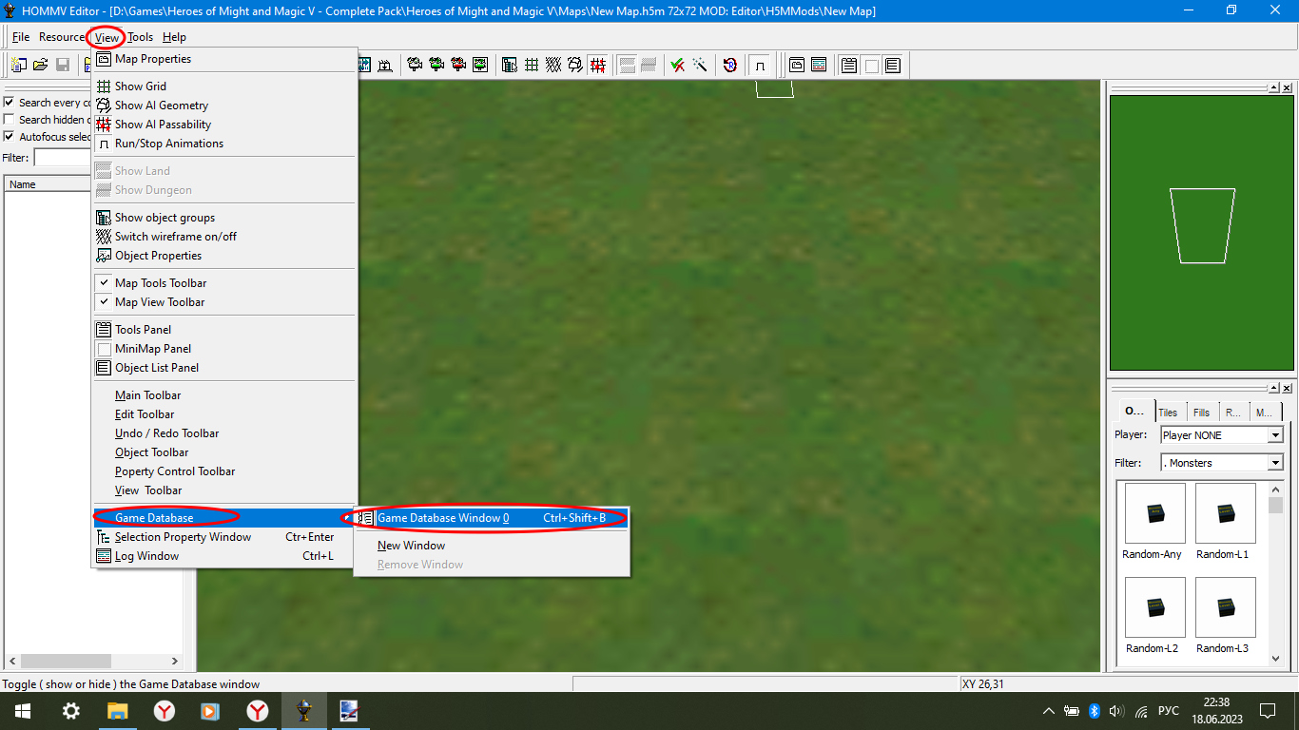Uncheck Map Tools Toolbar in View menu
The height and width of the screenshot is (730, 1299).
point(224,283)
